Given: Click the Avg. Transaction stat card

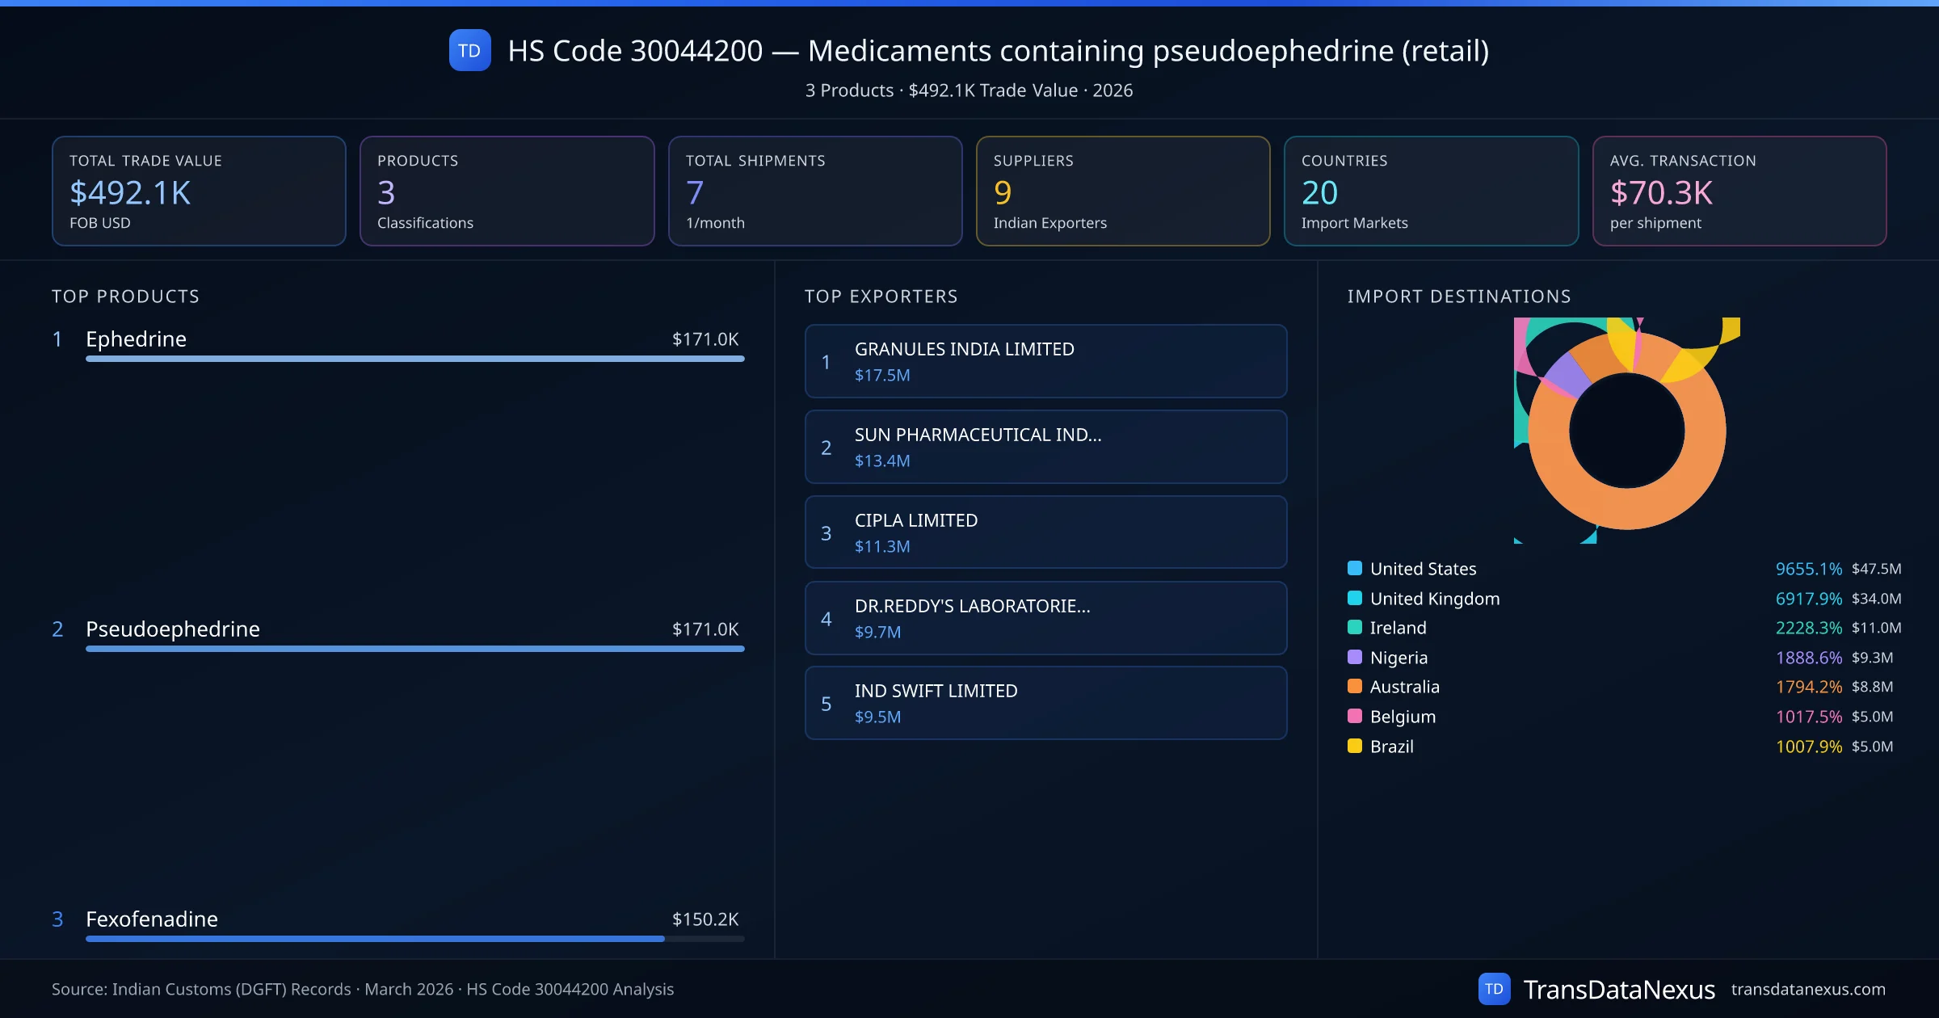Looking at the screenshot, I should click(1739, 191).
